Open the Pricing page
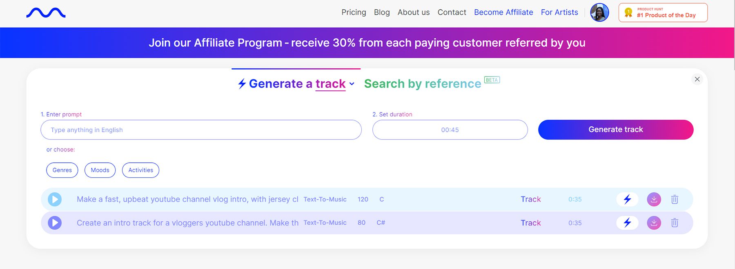Screen dimensions: 735x269 pos(354,13)
